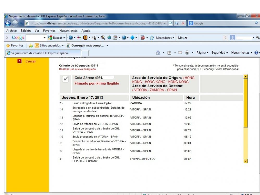Screen dimensions: 260x195
Task: Click the Print icon in command bar
Action: tap(187, 53)
